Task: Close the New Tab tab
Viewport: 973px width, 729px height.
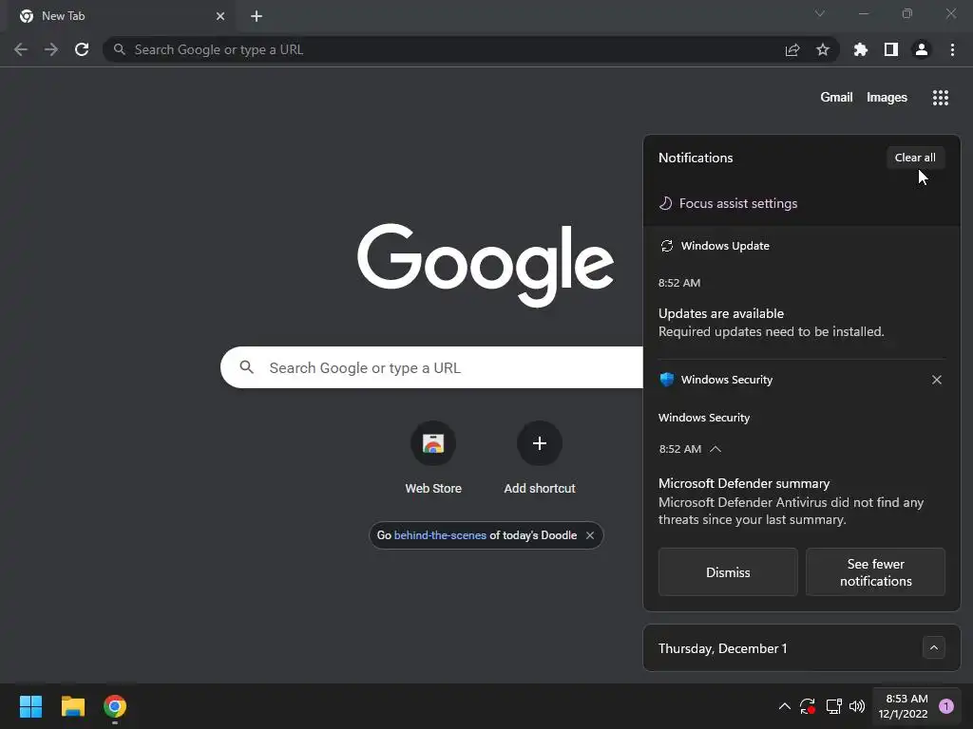Action: 220,16
